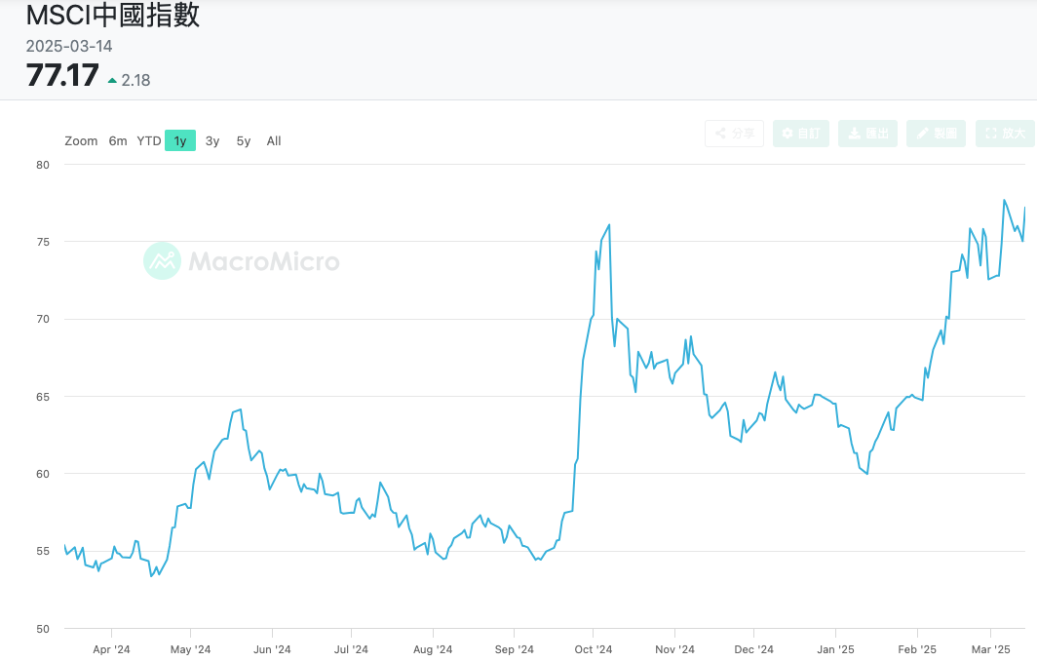Click the export (匯出) download button
1037x662 pixels.
tap(867, 134)
